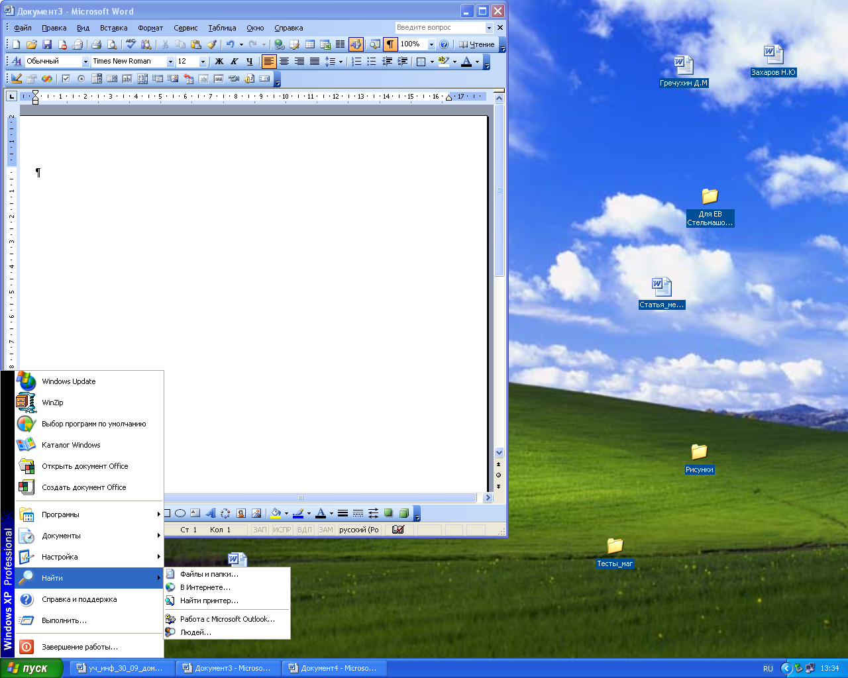Insert WordArt from drawing toolbar
This screenshot has width=848, height=678.
[210, 513]
